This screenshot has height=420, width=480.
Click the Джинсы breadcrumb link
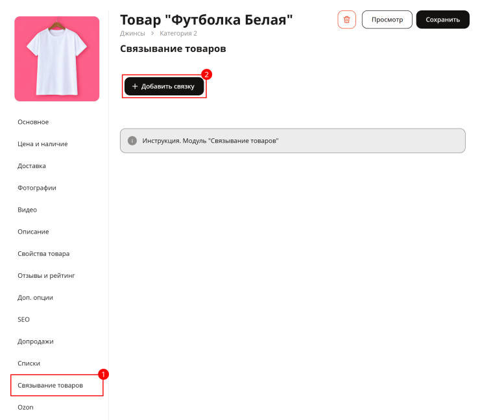132,33
